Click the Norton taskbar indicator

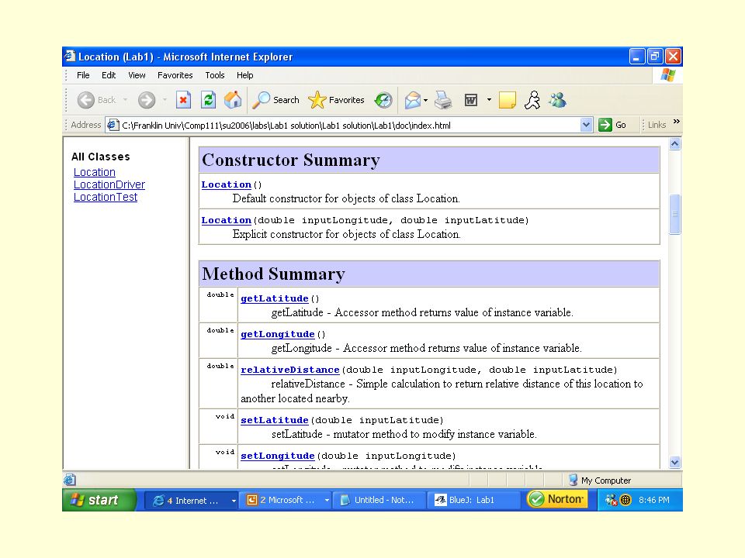[557, 499]
